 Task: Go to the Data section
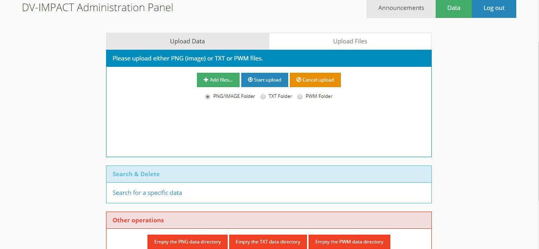point(454,8)
